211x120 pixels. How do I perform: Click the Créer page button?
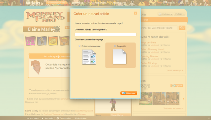point(129,93)
